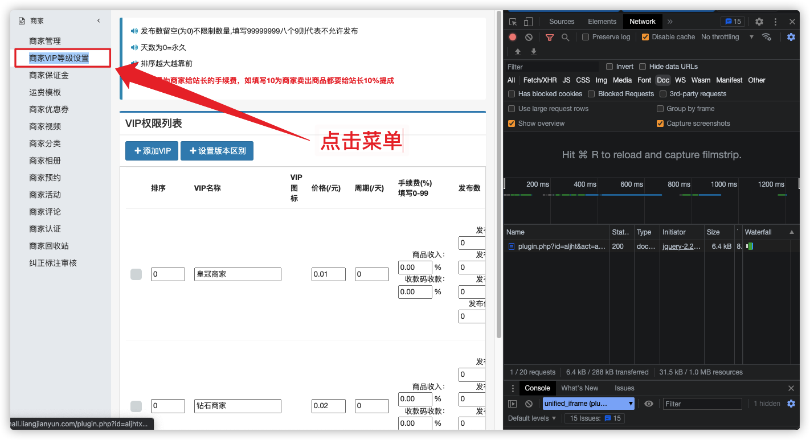Click the 皇冠商家 VIP name field
The image size is (810, 440).
pyautogui.click(x=238, y=274)
